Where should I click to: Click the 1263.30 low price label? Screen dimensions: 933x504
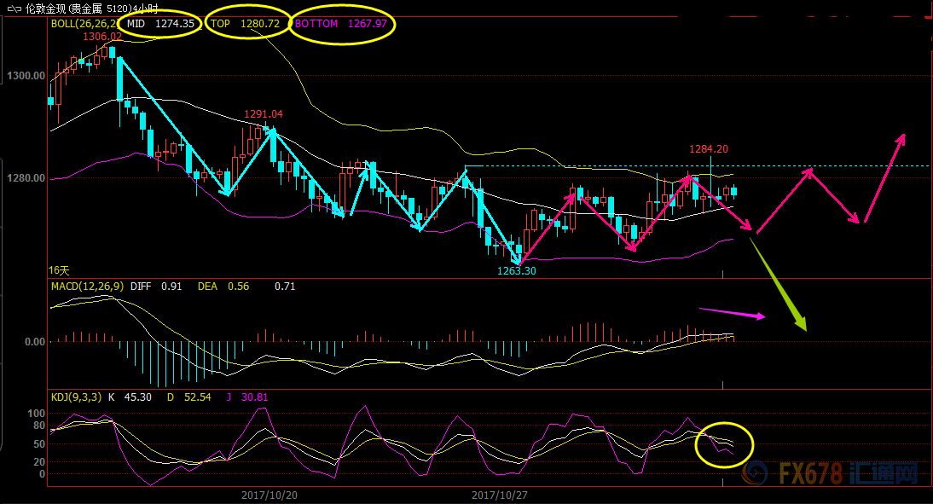click(x=517, y=270)
